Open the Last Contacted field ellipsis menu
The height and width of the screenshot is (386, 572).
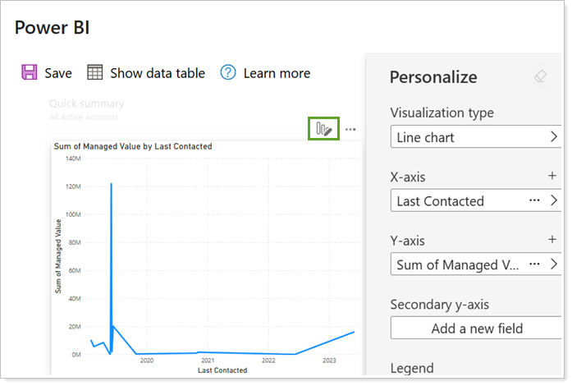point(534,200)
